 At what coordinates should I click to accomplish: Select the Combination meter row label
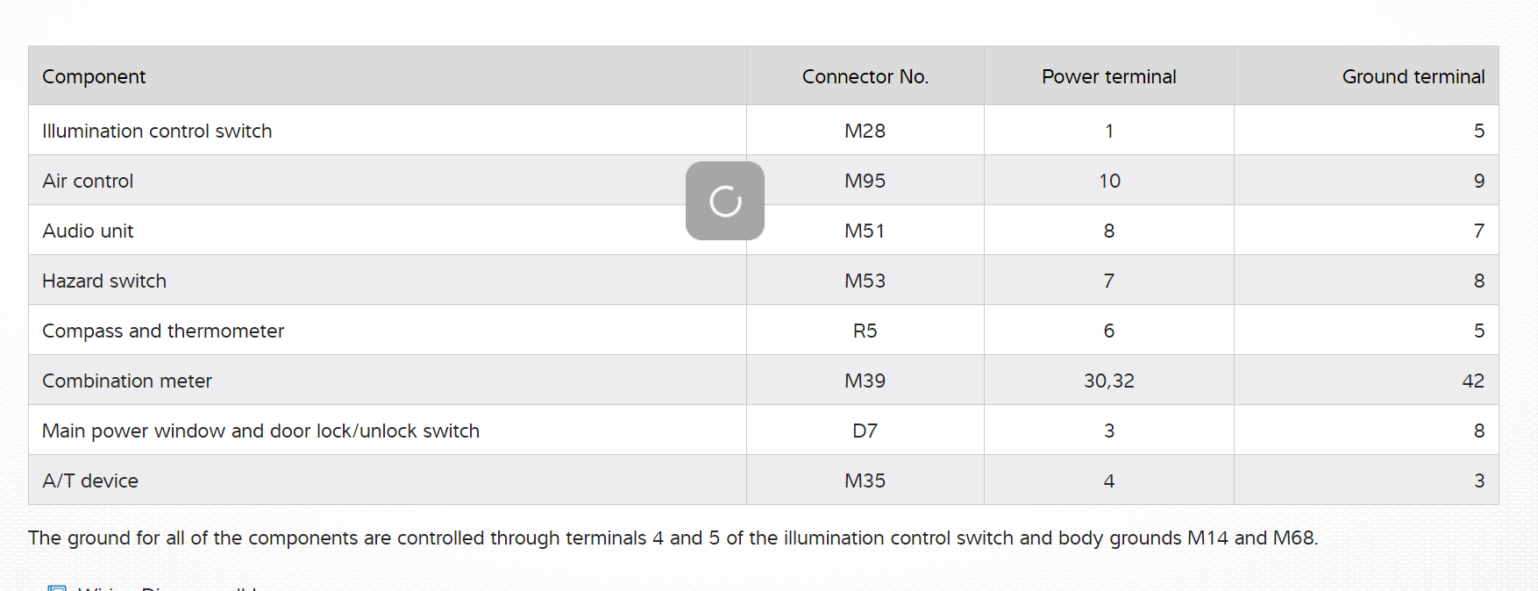click(127, 381)
